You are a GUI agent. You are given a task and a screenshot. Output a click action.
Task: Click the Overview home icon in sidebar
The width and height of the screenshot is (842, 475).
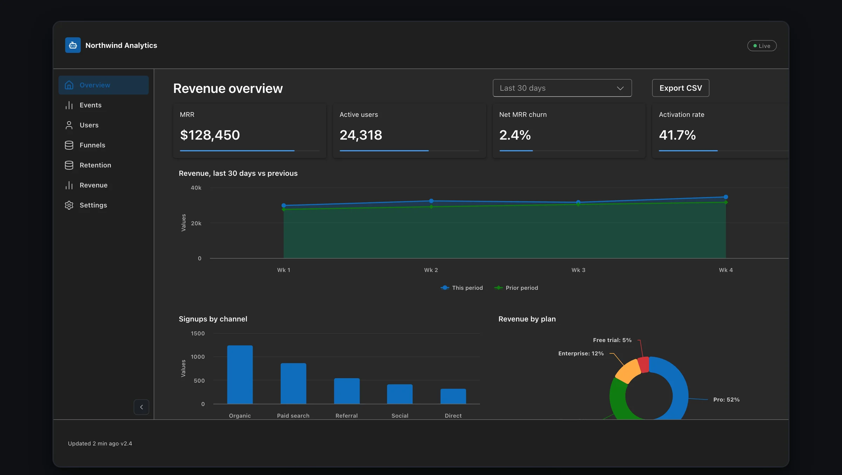(69, 85)
